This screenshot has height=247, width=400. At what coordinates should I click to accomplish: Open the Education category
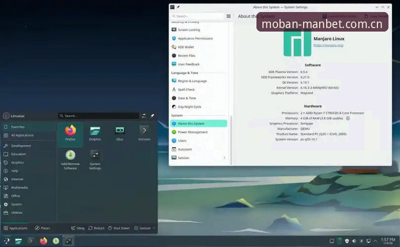point(29,154)
